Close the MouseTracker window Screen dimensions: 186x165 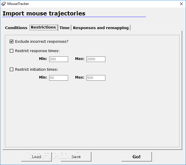click(x=181, y=4)
